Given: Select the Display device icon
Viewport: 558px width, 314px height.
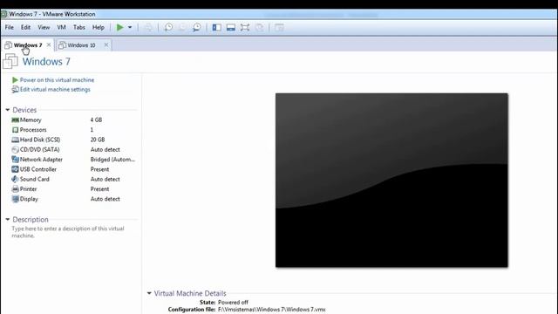Looking at the screenshot, I should 16,199.
